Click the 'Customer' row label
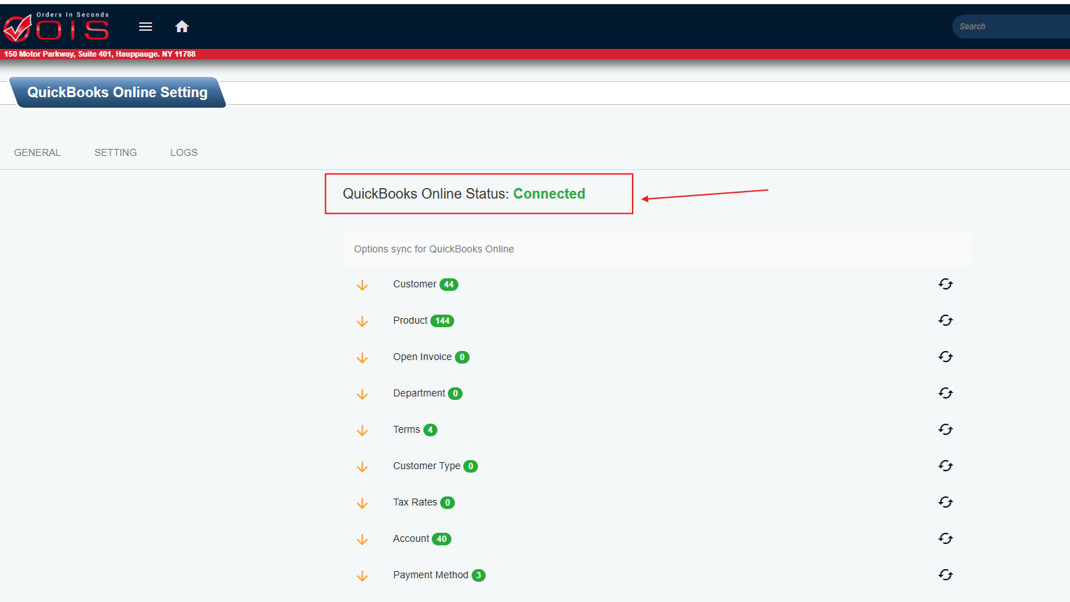Screen dimensions: 1070x602 [x=414, y=284]
